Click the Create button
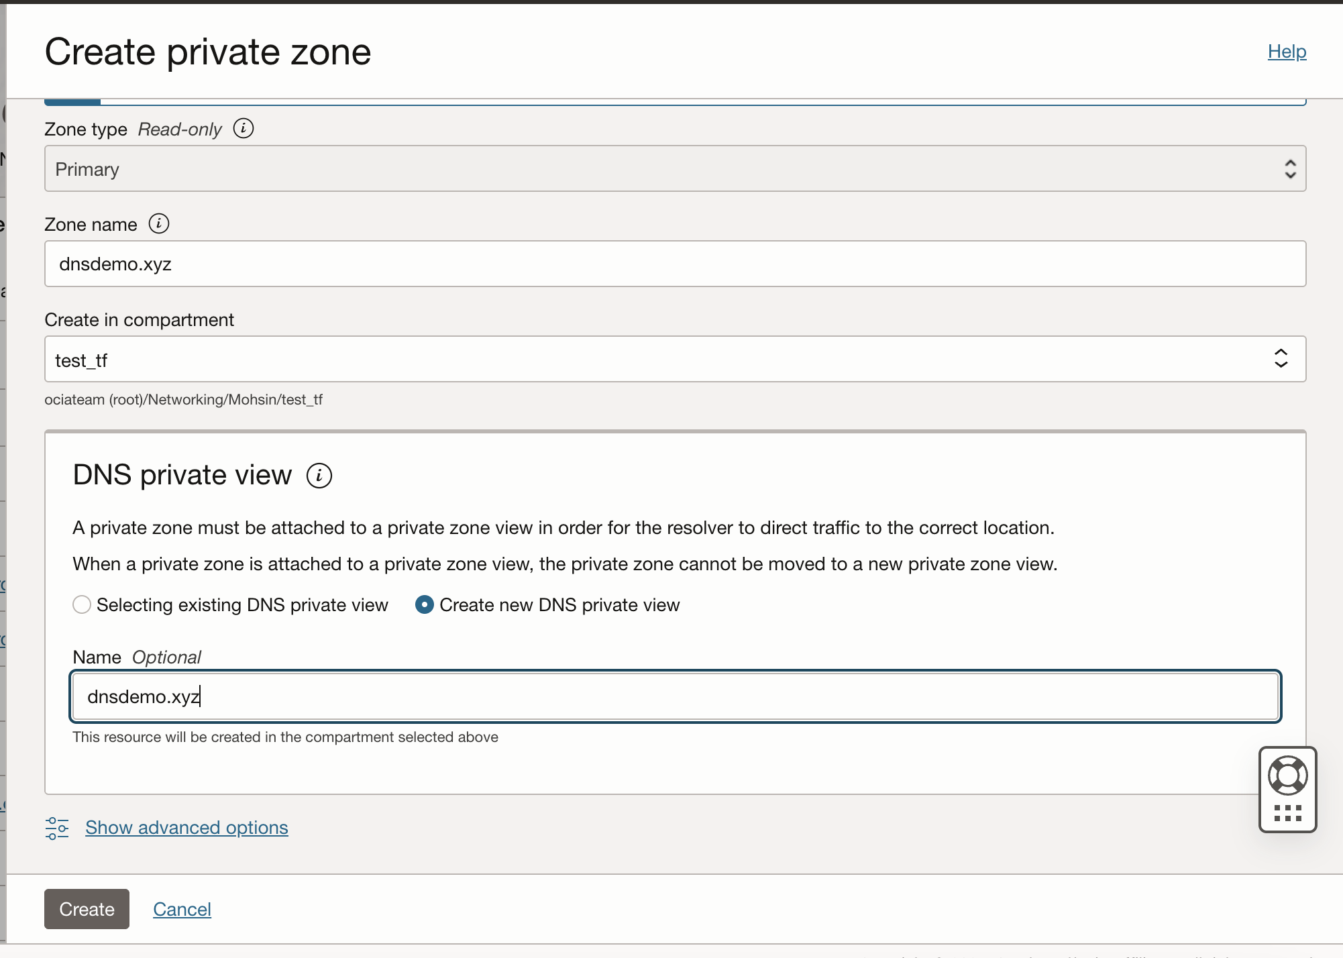 pyautogui.click(x=86, y=908)
